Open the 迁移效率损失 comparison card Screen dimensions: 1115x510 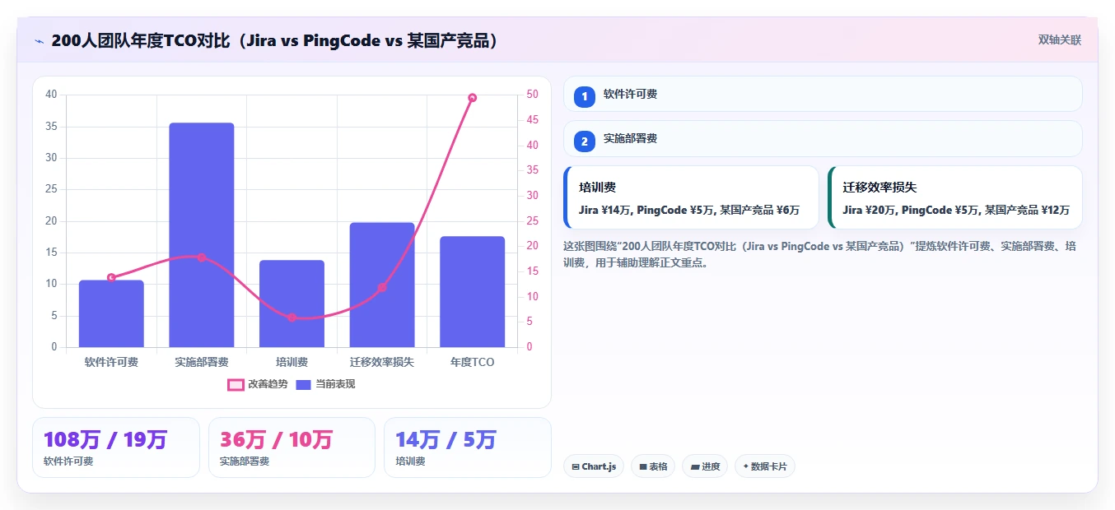click(955, 197)
